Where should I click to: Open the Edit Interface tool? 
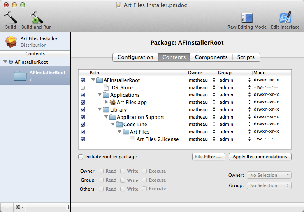[285, 17]
